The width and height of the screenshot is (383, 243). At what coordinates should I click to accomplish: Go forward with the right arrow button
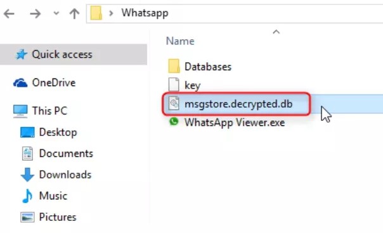(35, 14)
